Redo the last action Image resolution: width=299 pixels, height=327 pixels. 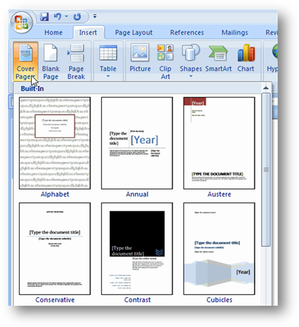[77, 17]
